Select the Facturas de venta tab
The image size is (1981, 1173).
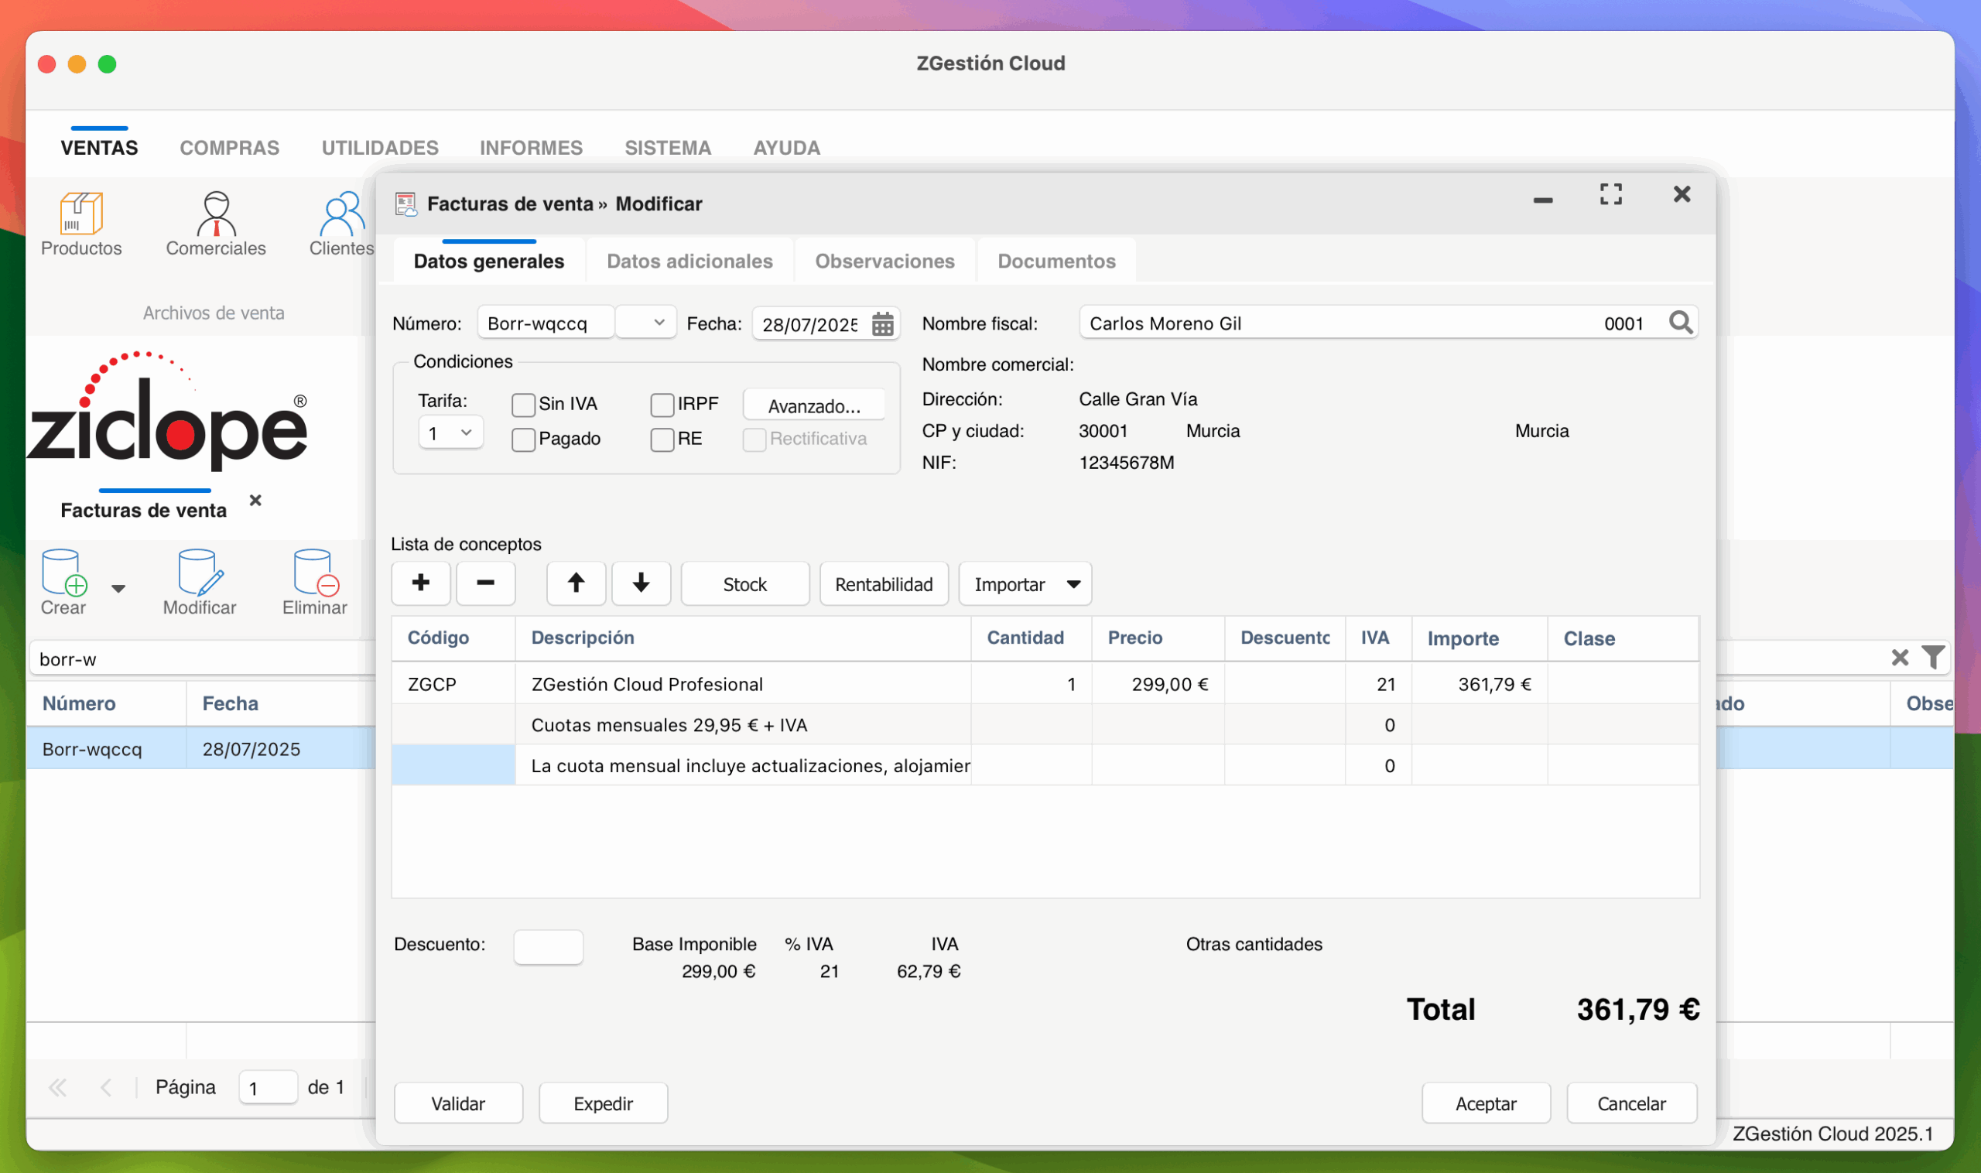[x=143, y=510]
